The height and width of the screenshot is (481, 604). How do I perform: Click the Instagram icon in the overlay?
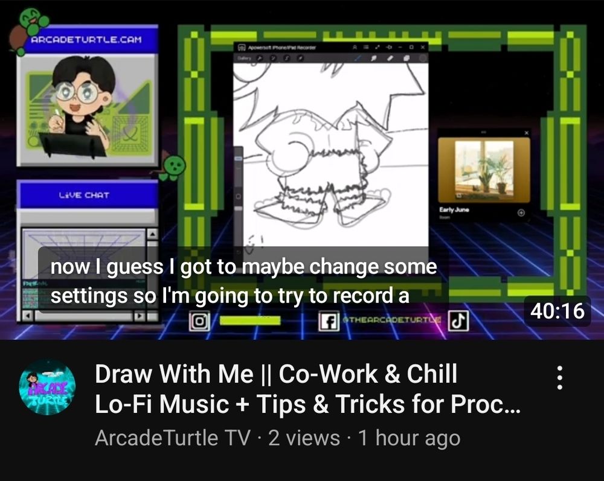[199, 320]
